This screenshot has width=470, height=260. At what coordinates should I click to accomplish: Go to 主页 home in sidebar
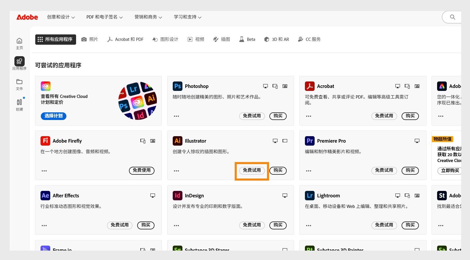(19, 43)
